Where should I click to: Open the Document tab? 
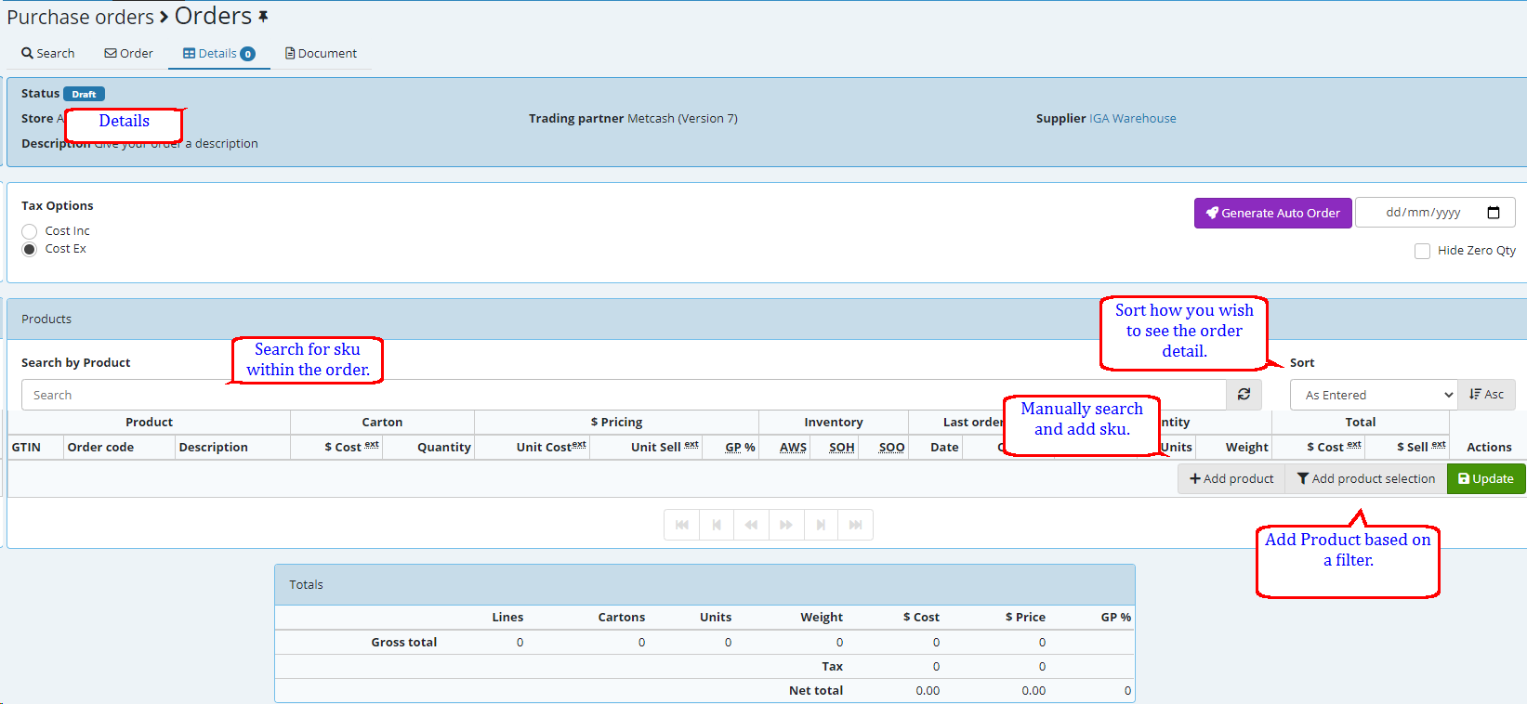point(321,53)
